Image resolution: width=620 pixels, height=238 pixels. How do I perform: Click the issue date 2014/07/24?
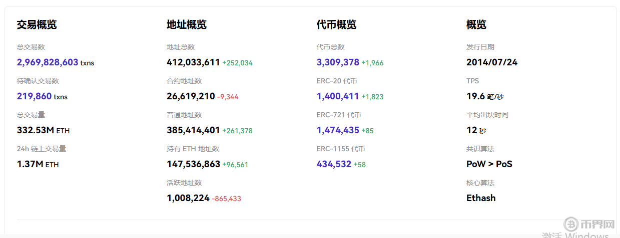(492, 62)
